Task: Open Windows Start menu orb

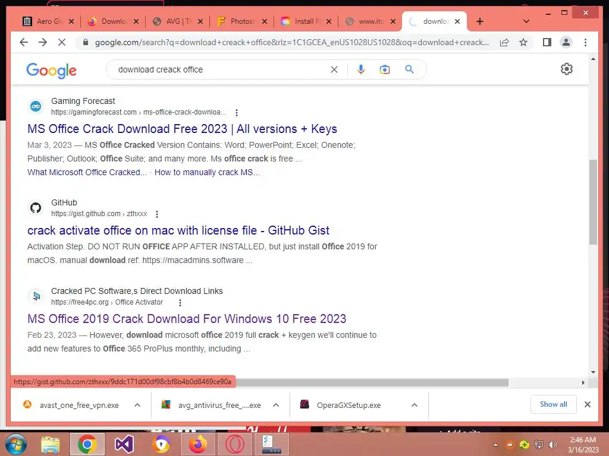Action: tap(16, 444)
